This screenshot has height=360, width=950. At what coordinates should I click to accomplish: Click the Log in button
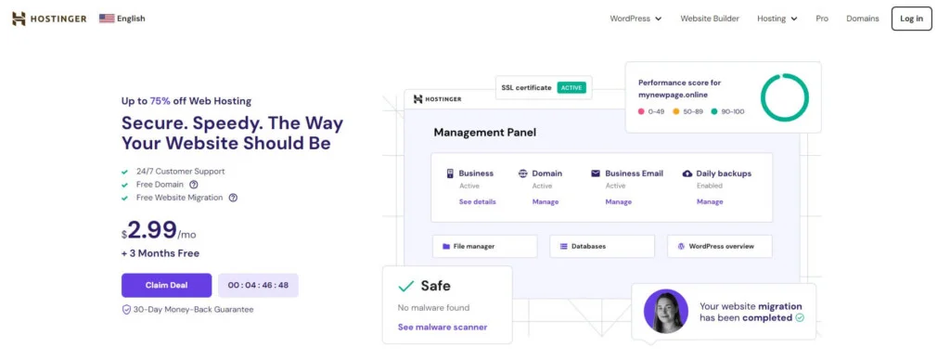pyautogui.click(x=911, y=19)
